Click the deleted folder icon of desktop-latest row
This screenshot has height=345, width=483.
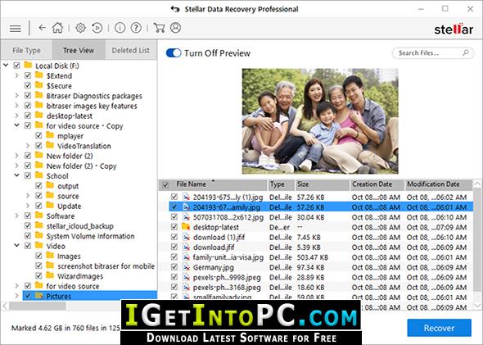[x=186, y=227]
